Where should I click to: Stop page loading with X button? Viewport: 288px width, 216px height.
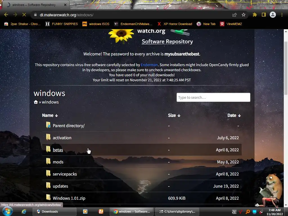click(24, 15)
